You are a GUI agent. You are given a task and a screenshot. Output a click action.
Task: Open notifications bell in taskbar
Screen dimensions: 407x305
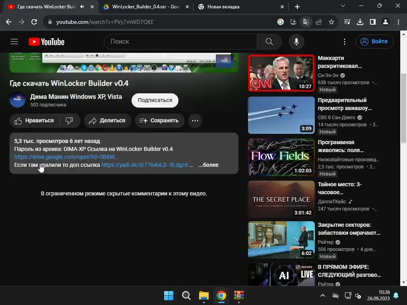pos(396,295)
